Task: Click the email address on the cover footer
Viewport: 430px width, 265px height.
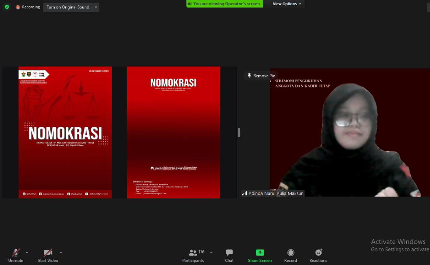Action: pos(97,194)
